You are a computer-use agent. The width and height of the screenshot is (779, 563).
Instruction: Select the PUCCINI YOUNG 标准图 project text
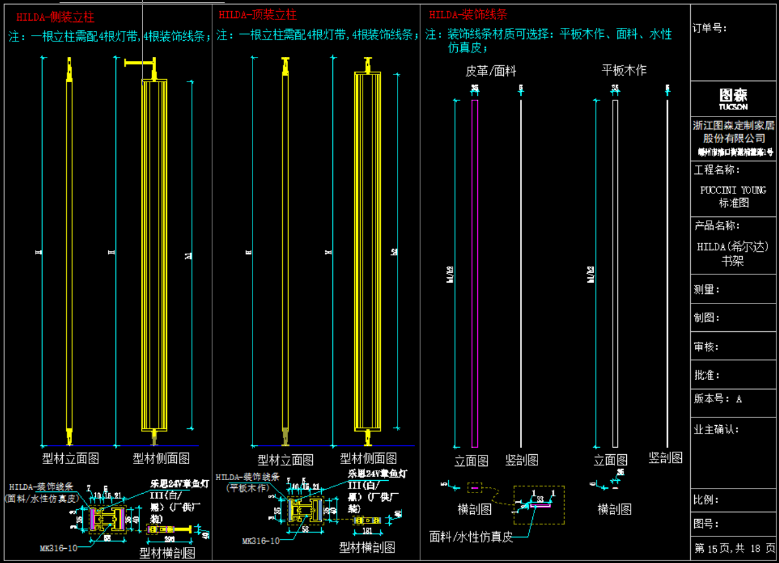[733, 196]
